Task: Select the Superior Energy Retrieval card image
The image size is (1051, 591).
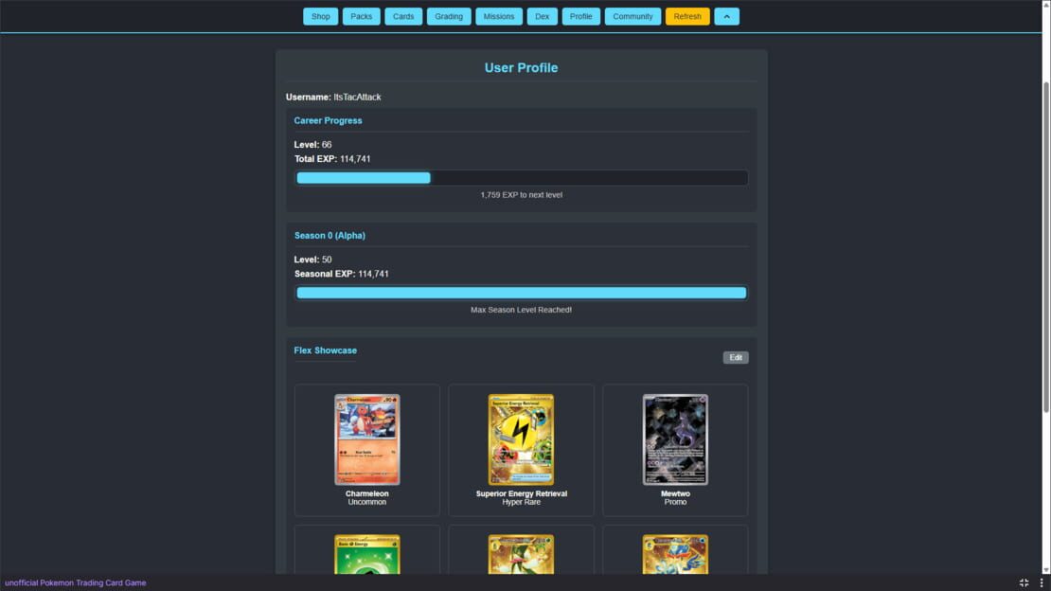Action: pyautogui.click(x=522, y=439)
